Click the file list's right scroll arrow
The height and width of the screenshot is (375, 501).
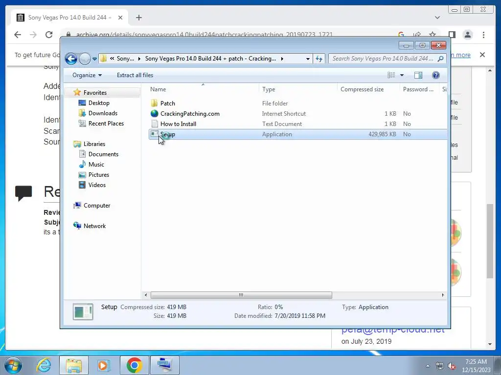coord(443,295)
